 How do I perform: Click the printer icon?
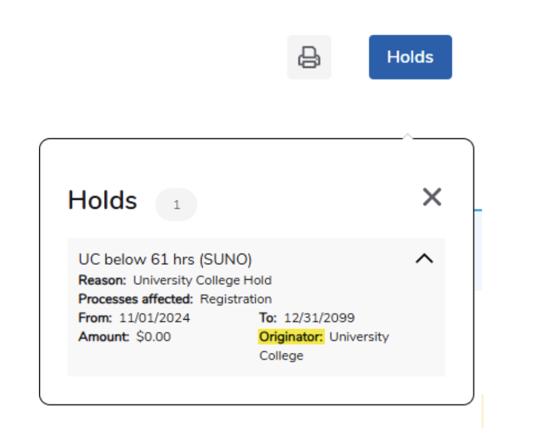[x=309, y=57]
